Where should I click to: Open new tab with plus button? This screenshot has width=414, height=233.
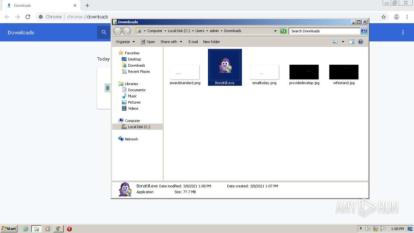coord(87,6)
